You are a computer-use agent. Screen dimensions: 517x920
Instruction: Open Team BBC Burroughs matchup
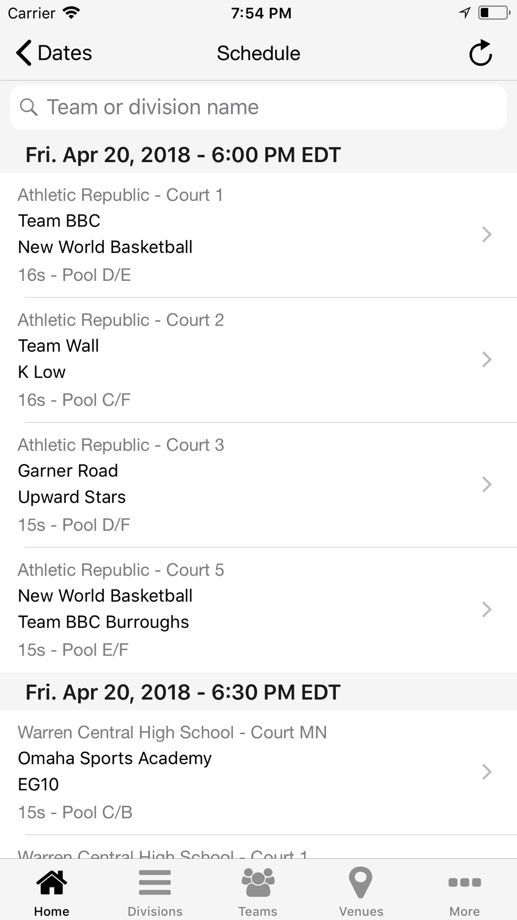click(x=258, y=610)
